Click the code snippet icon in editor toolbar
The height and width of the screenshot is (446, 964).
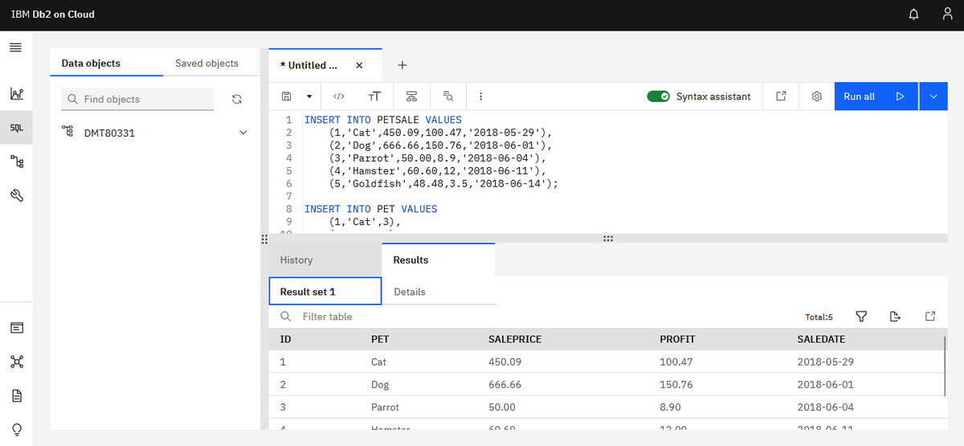[338, 96]
